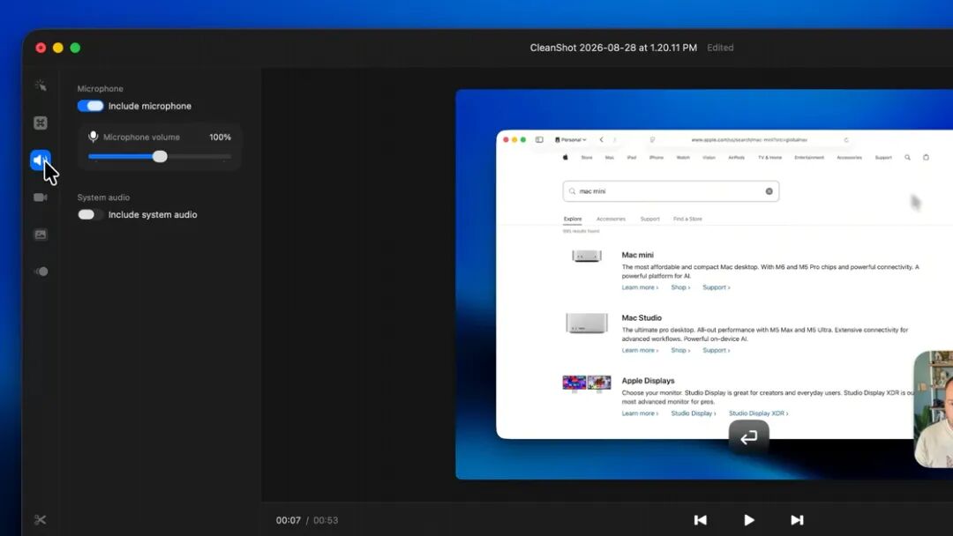Click the "Edited" status in the title bar

point(720,48)
